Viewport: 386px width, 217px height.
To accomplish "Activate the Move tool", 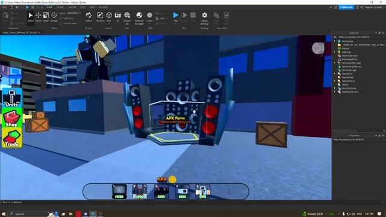I will pyautogui.click(x=38, y=17).
